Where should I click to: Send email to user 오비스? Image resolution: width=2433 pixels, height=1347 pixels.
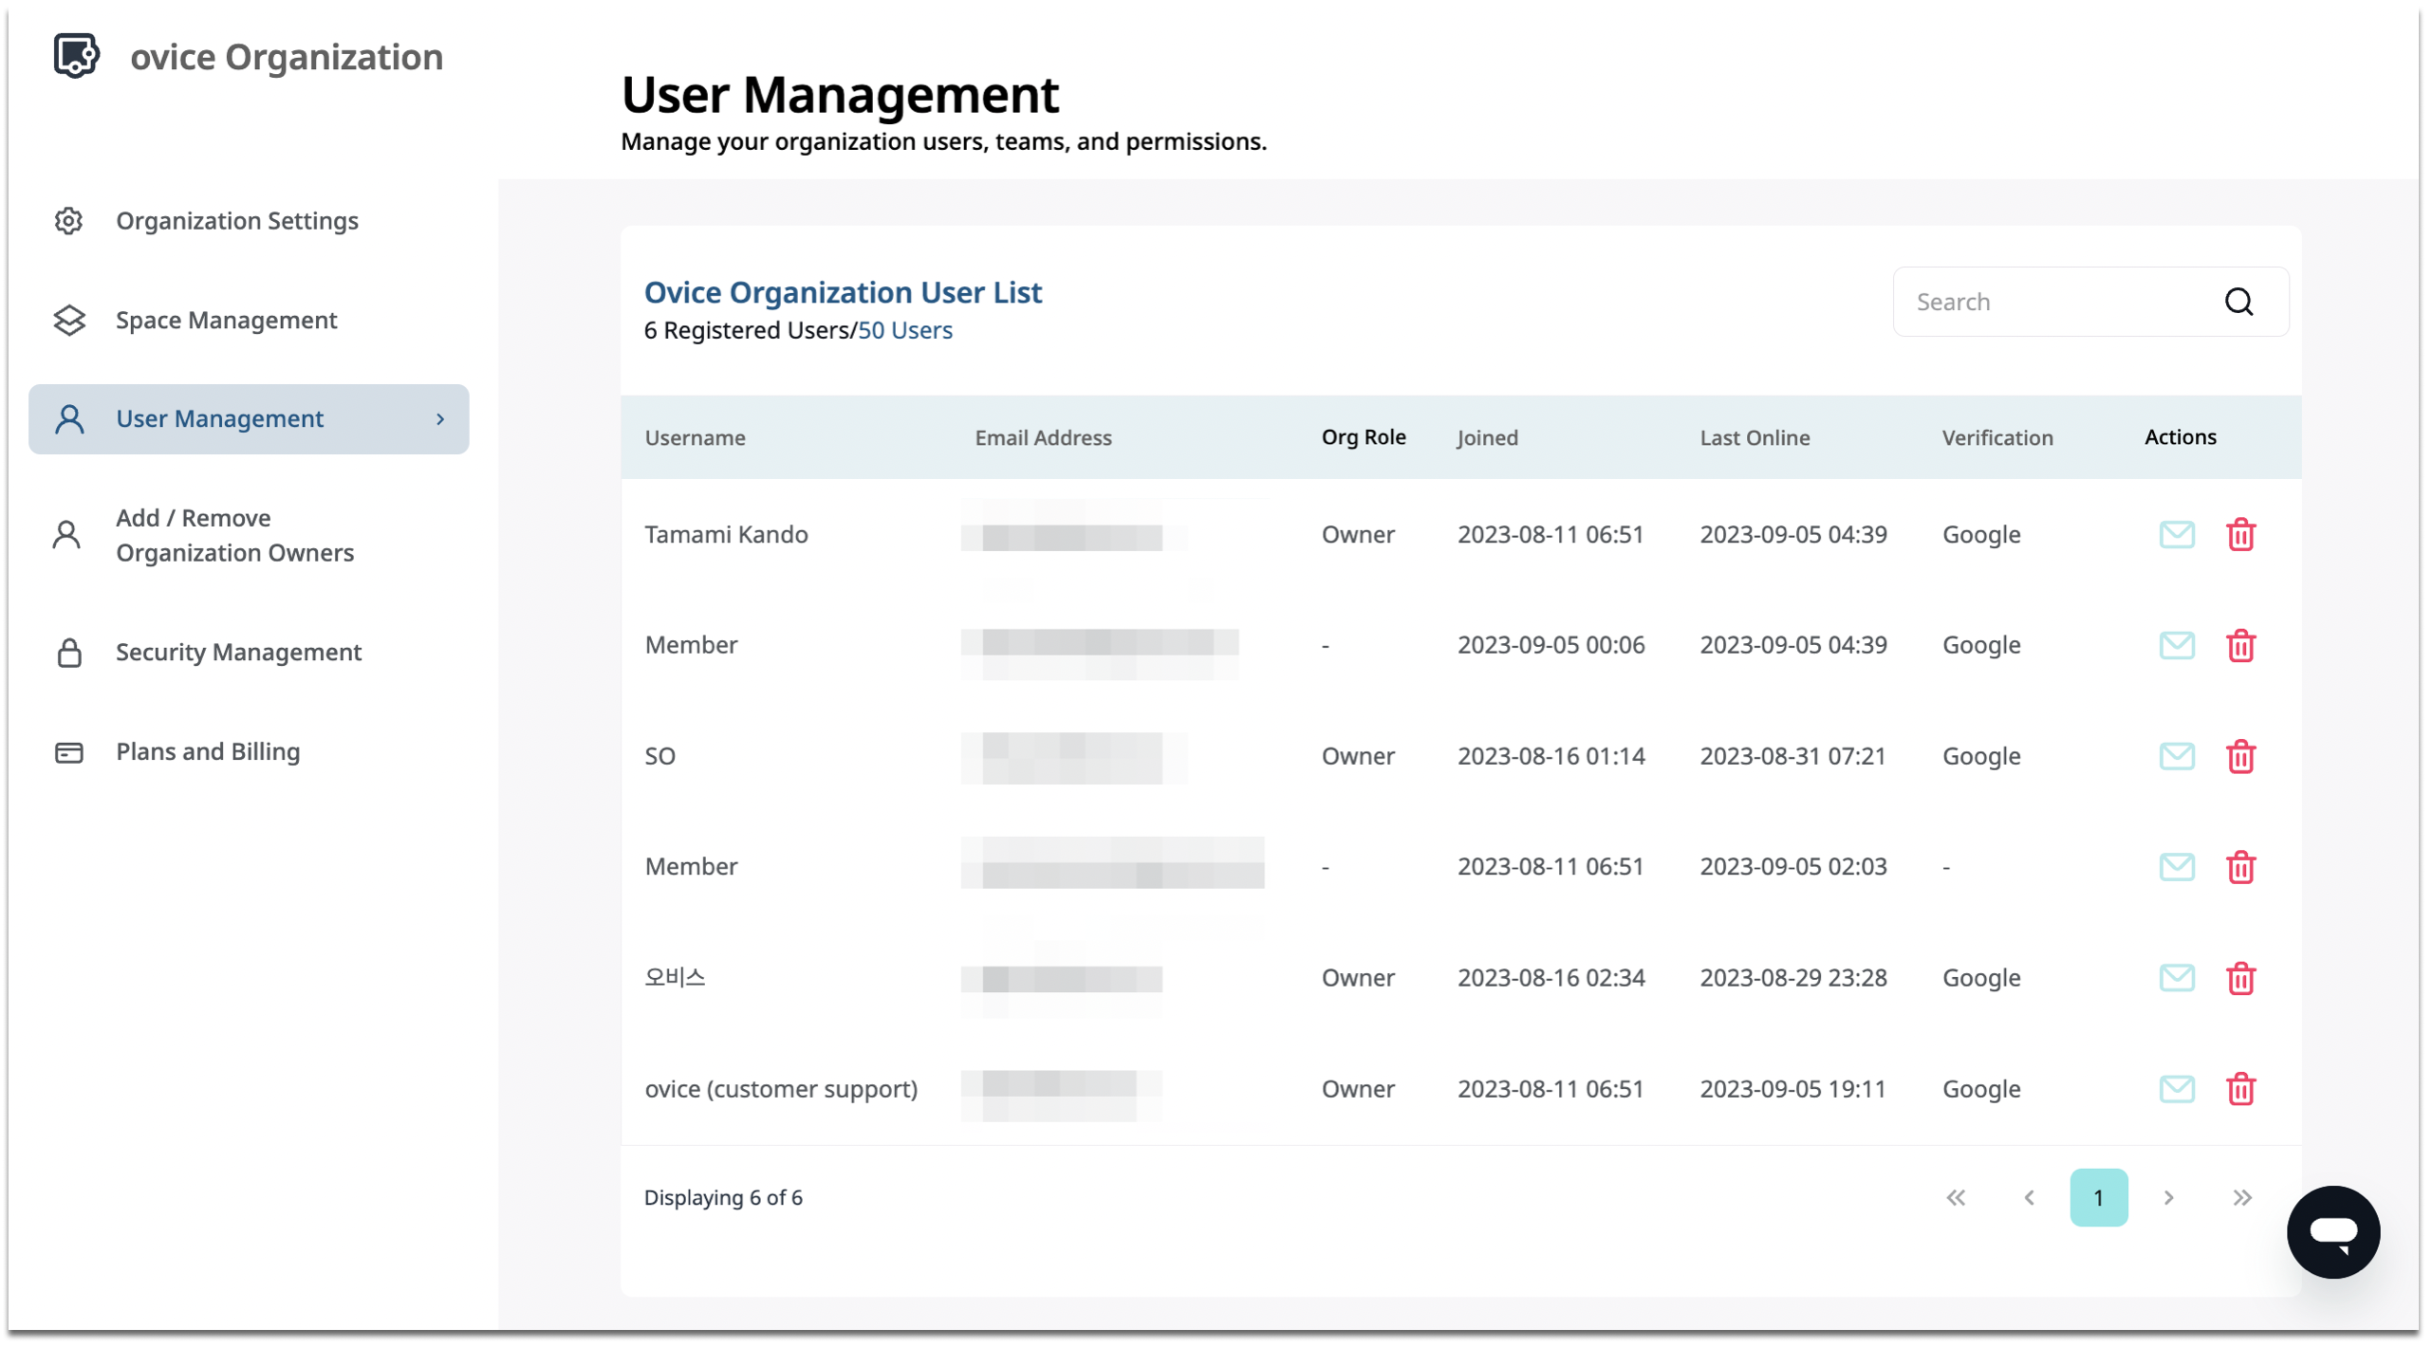tap(2176, 978)
